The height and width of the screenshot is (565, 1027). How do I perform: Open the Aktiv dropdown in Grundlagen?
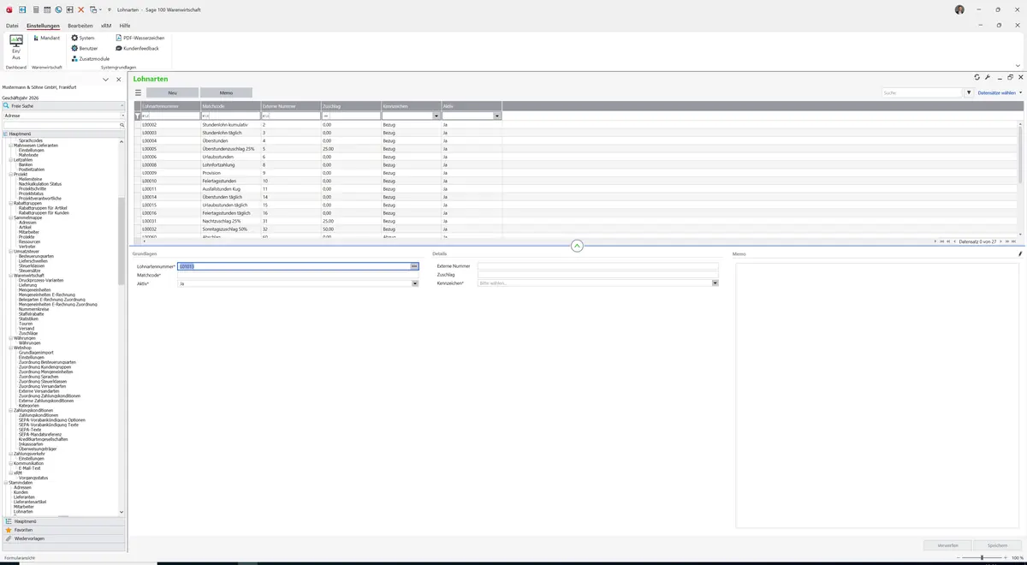pyautogui.click(x=414, y=283)
